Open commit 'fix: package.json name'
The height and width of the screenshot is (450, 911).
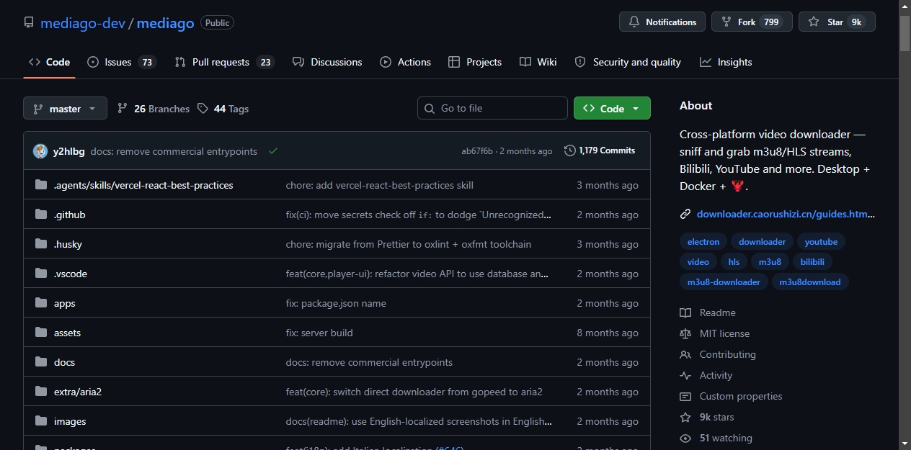point(336,303)
